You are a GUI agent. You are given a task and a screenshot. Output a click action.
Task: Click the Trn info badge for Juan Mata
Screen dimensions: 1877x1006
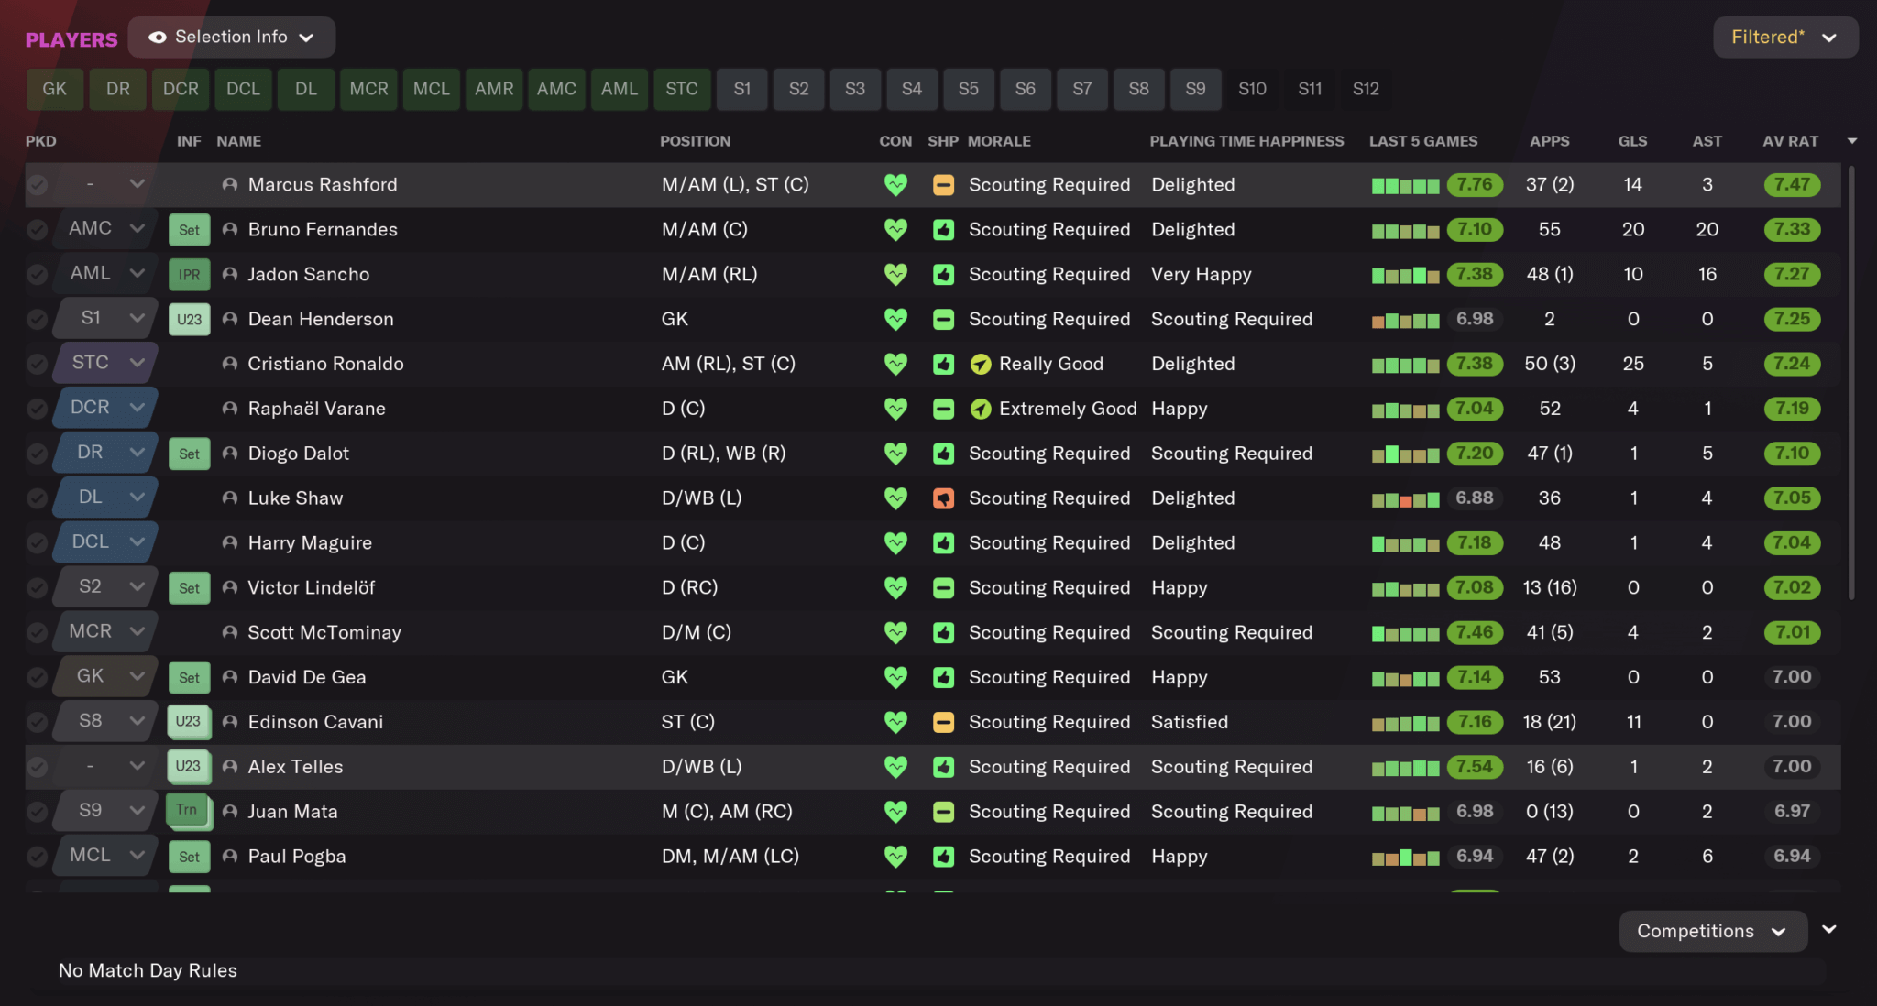pos(189,812)
